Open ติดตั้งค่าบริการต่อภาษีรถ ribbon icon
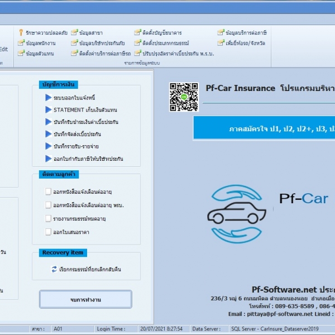Image resolution: width=335 pixels, height=335 pixels. 74,53
